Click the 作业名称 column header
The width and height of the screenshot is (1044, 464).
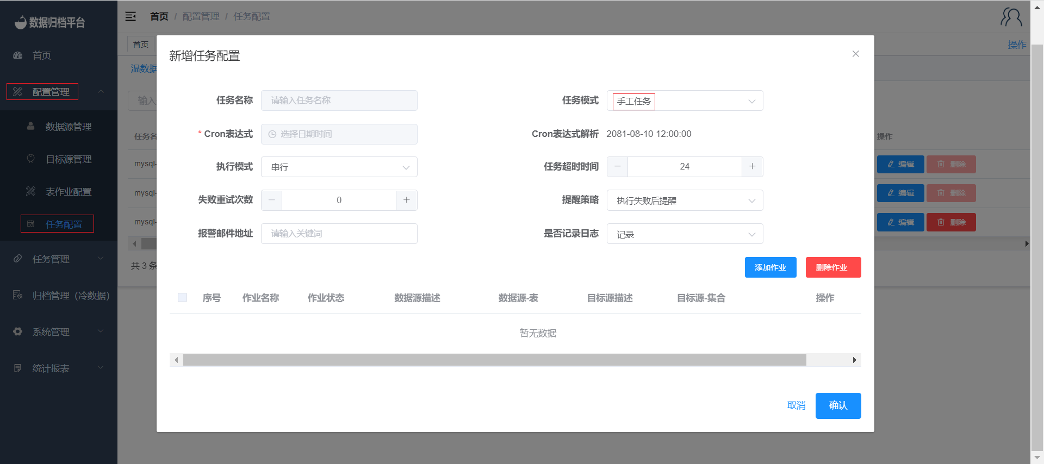click(x=260, y=298)
